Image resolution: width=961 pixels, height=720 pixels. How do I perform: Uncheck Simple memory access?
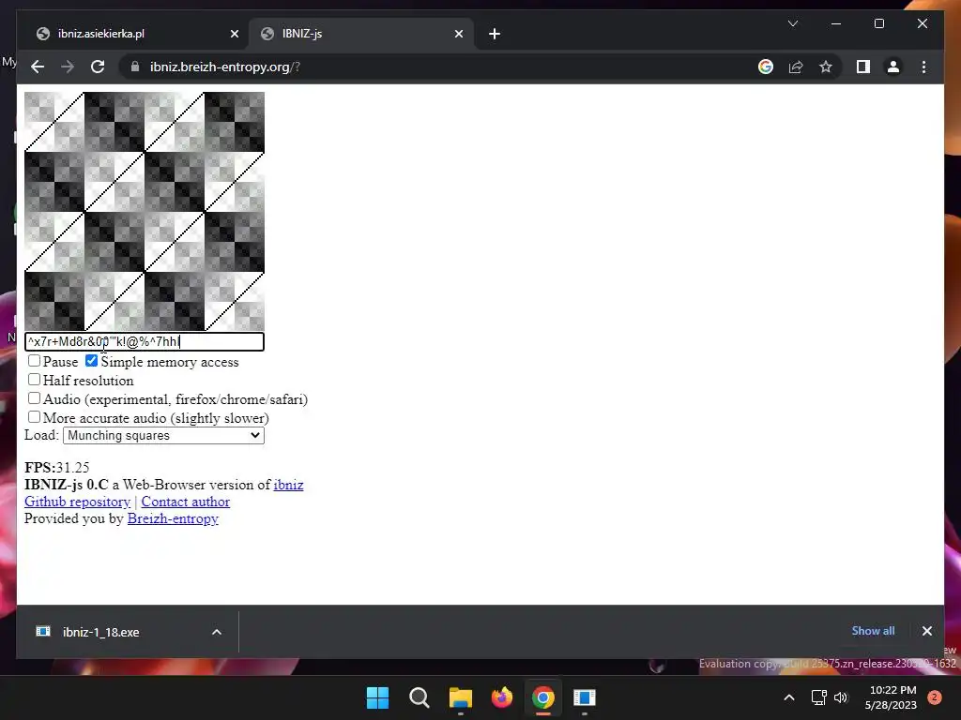click(91, 361)
